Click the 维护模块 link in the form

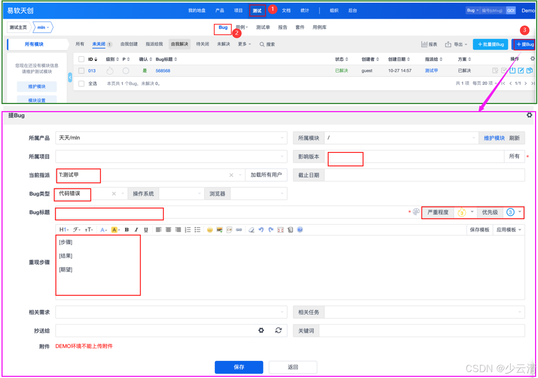coord(494,138)
